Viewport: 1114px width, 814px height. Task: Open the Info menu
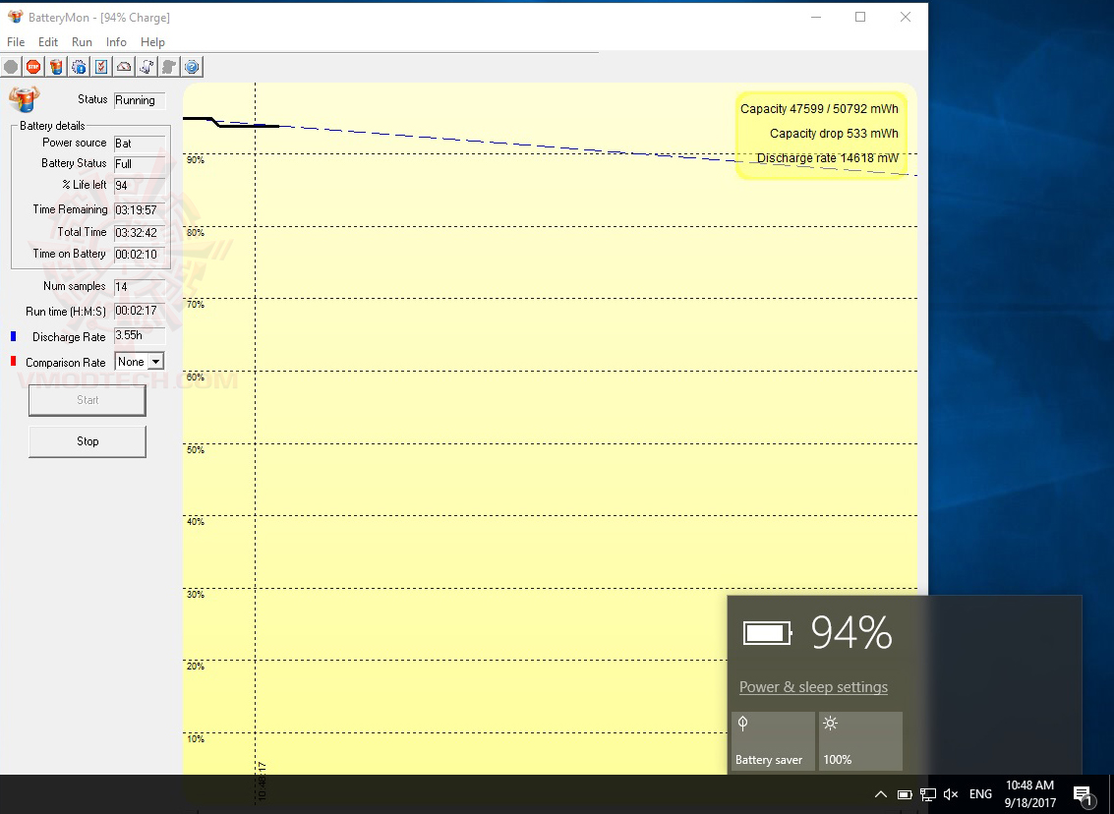[116, 42]
